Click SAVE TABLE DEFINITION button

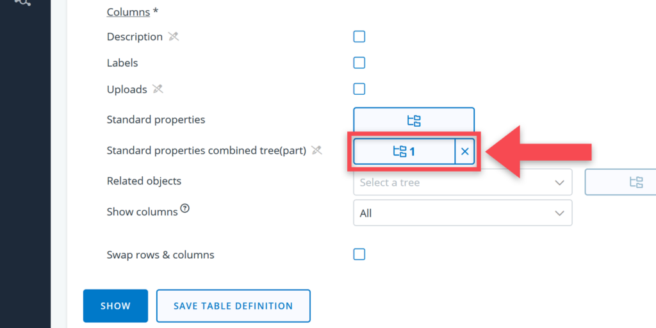tap(233, 306)
